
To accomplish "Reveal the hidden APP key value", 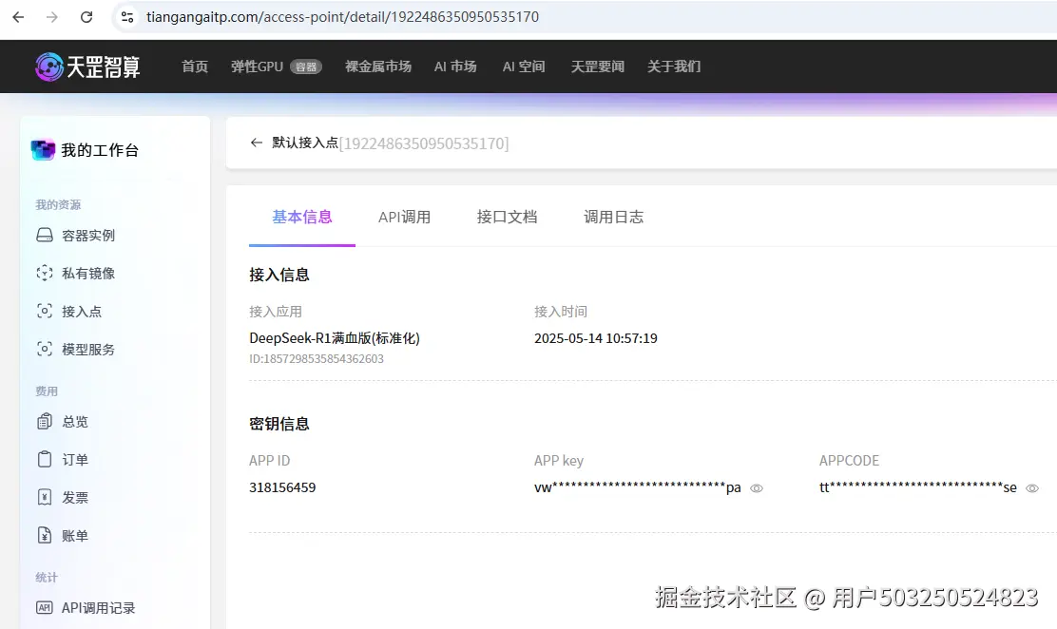I will [757, 487].
